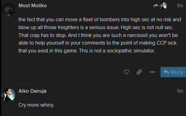Open Most Moliko's profile avatar
Image resolution: width=186 pixels, height=116 pixels.
coord(8,9)
